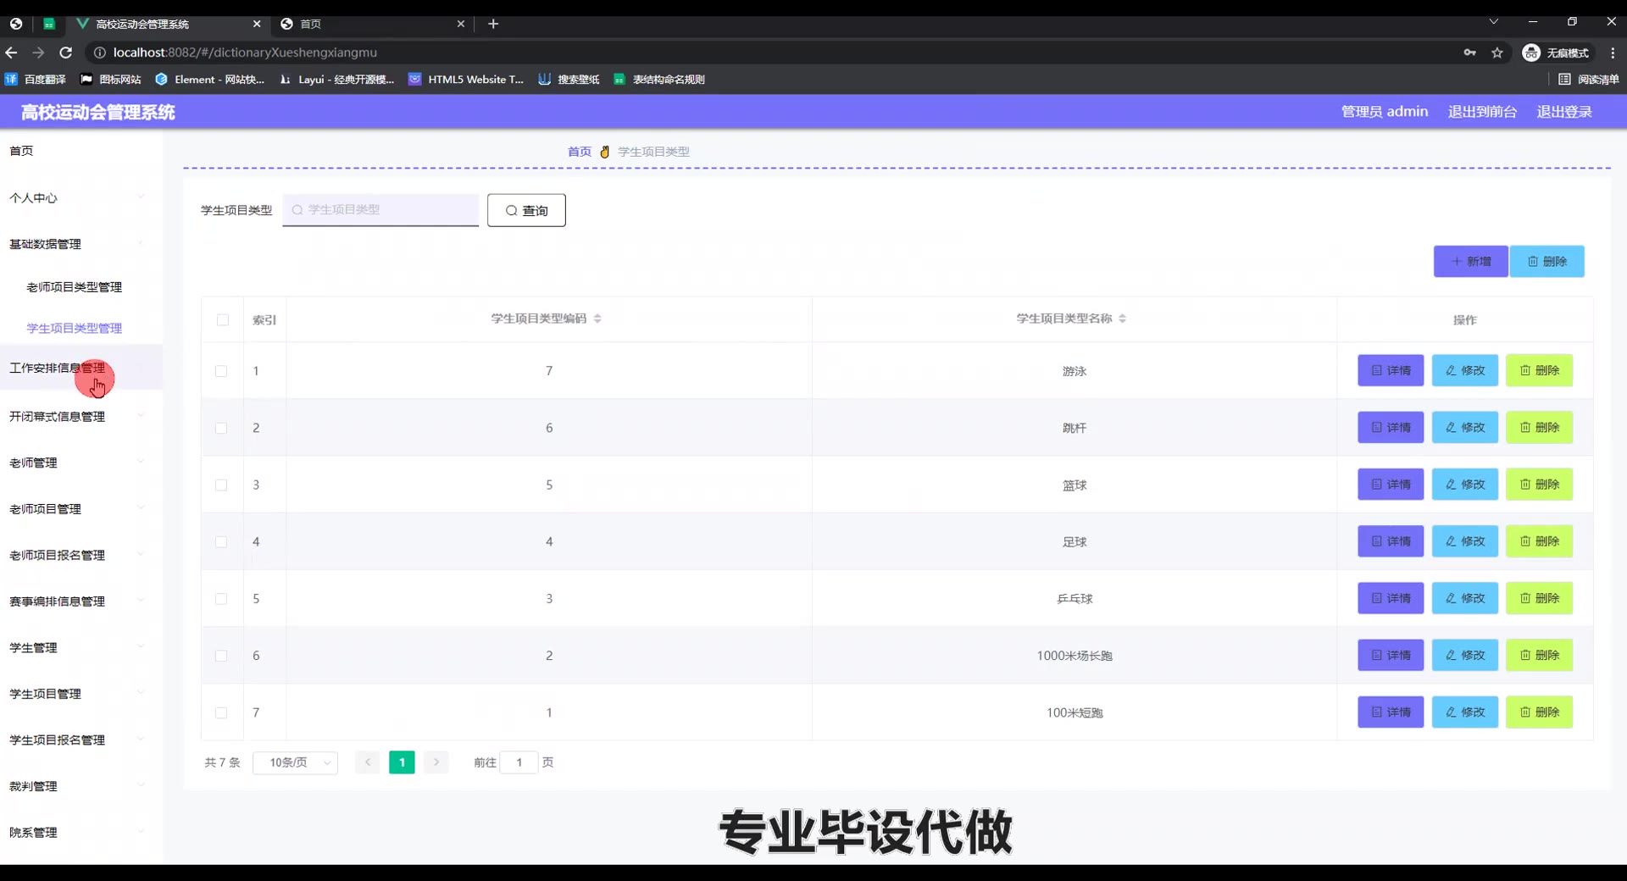This screenshot has width=1627, height=881.
Task: Select the checkbox for row 足球
Action: coord(221,541)
